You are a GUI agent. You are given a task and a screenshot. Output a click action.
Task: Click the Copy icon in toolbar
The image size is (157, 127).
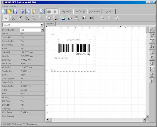coord(28,12)
